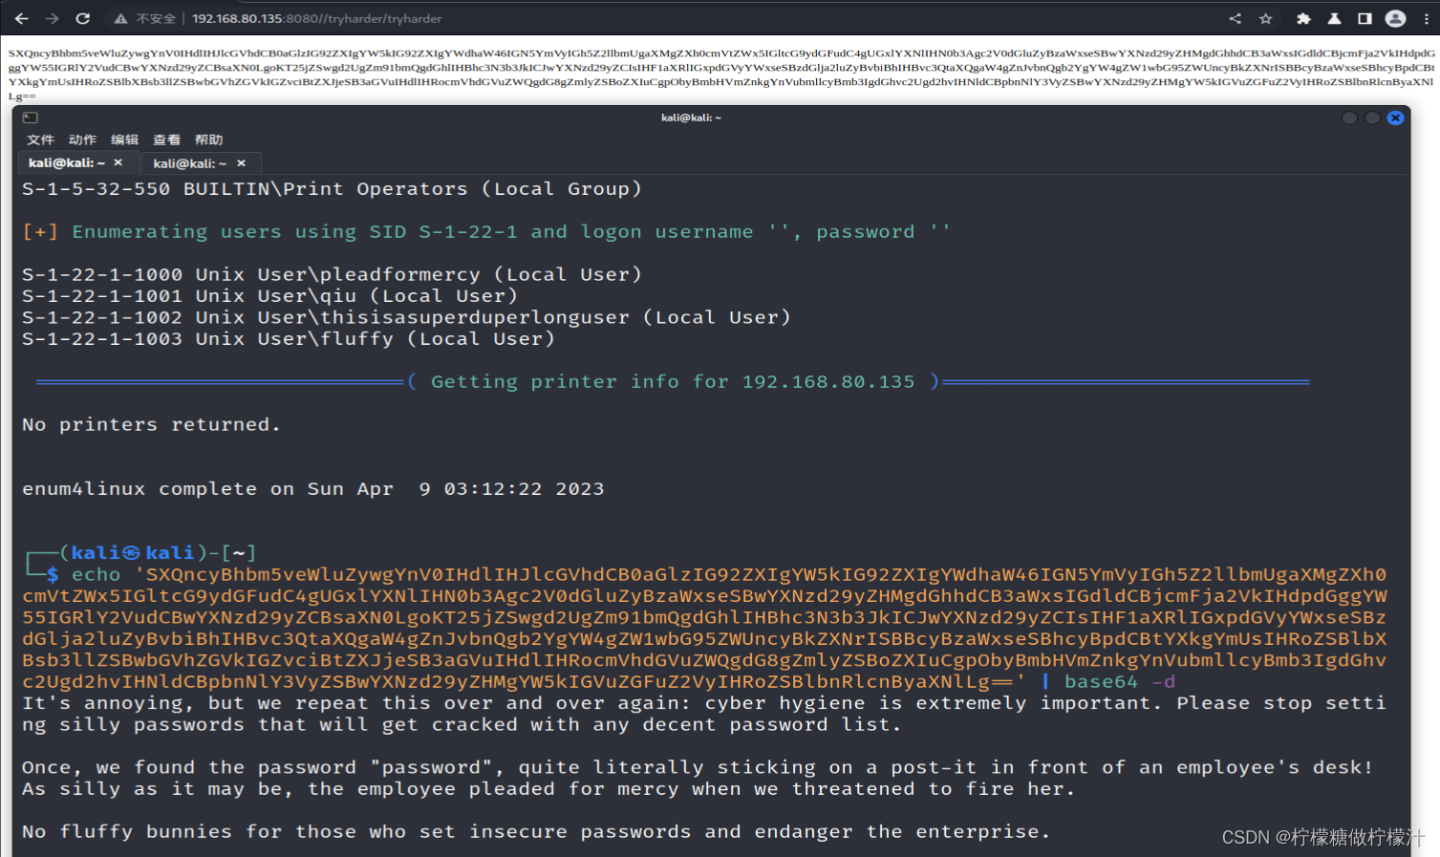
Task: Reload the tryharder page
Action: (x=83, y=18)
